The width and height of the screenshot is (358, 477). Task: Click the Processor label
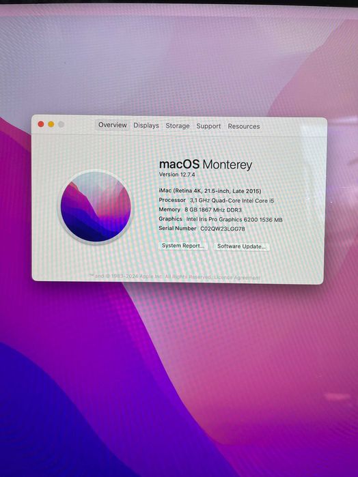point(172,200)
